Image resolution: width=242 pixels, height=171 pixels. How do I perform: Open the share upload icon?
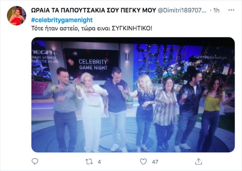pos(198,161)
